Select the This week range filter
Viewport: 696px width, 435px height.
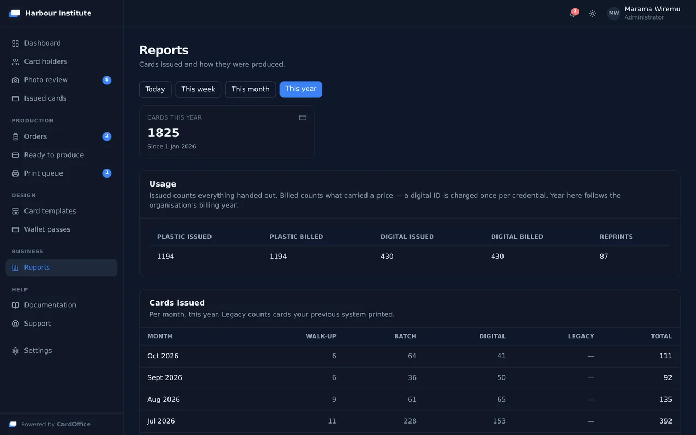pyautogui.click(x=198, y=89)
